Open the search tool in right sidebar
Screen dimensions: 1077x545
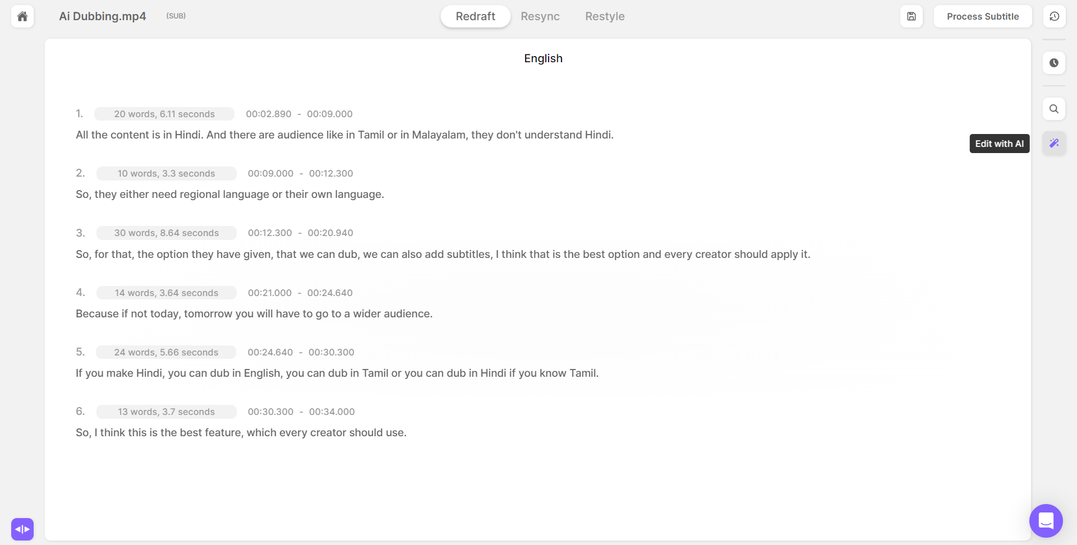(x=1054, y=108)
